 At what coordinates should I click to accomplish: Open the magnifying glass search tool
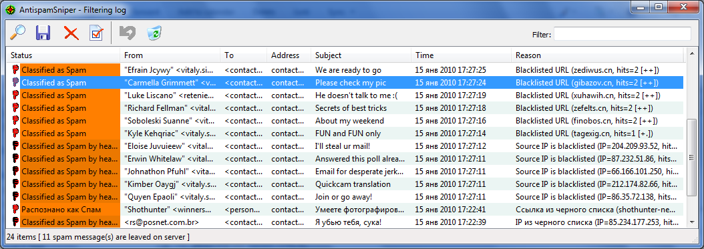pyautogui.click(x=17, y=33)
